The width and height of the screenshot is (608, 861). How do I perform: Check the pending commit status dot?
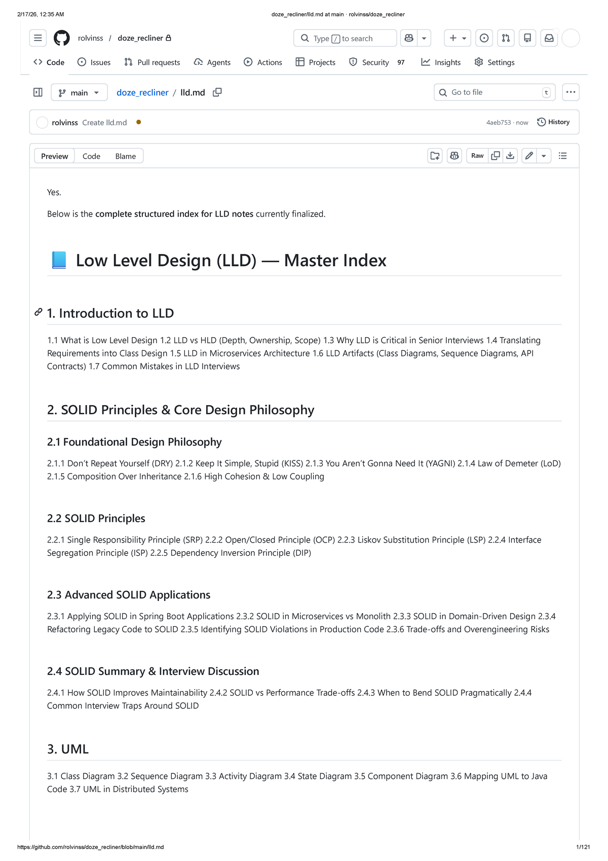138,122
